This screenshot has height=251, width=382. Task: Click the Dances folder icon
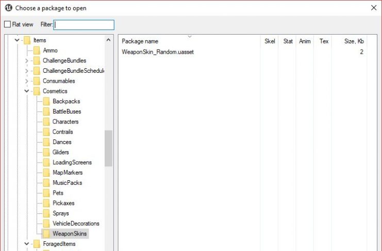(x=46, y=142)
